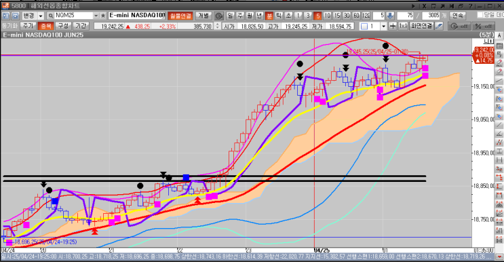Choose the 120 minute interval button
This screenshot has height=262, width=504.
[x=366, y=16]
